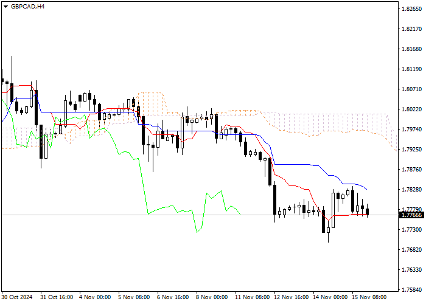Viewport: 426px width, 304px height.
Task: Select the current price label 1.77666
Action: [x=411, y=215]
